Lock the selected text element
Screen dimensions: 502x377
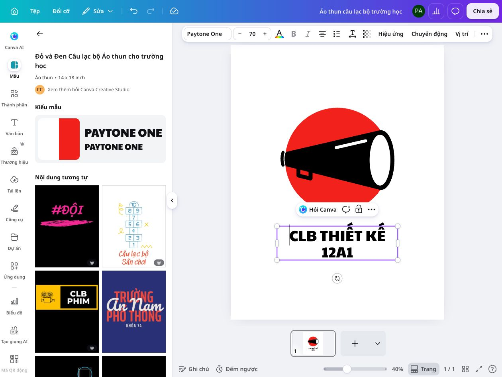click(359, 210)
